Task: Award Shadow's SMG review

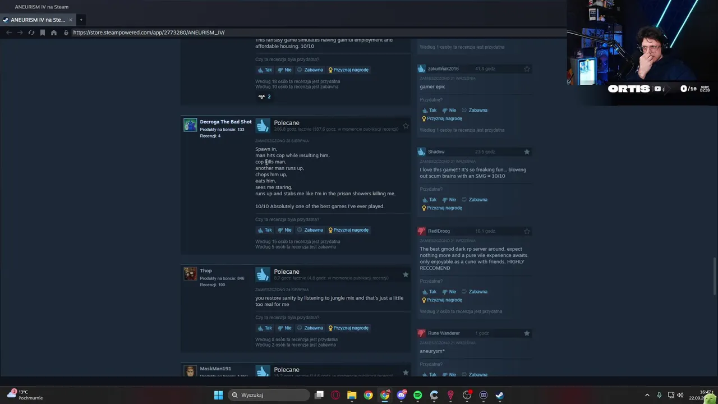Action: coord(442,208)
